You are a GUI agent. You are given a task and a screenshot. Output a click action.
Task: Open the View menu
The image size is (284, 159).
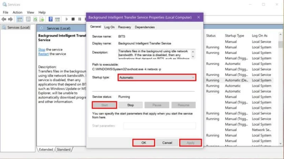coord(31,12)
